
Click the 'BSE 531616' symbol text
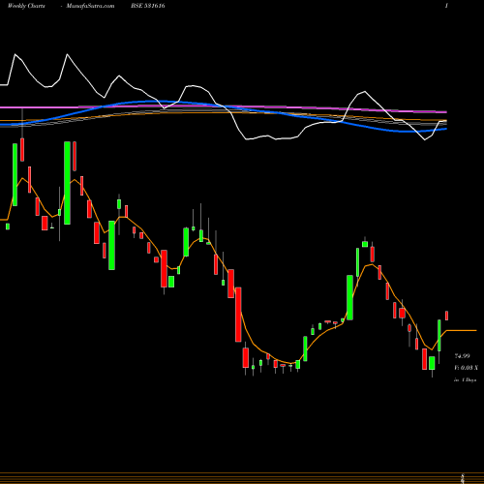148,6
